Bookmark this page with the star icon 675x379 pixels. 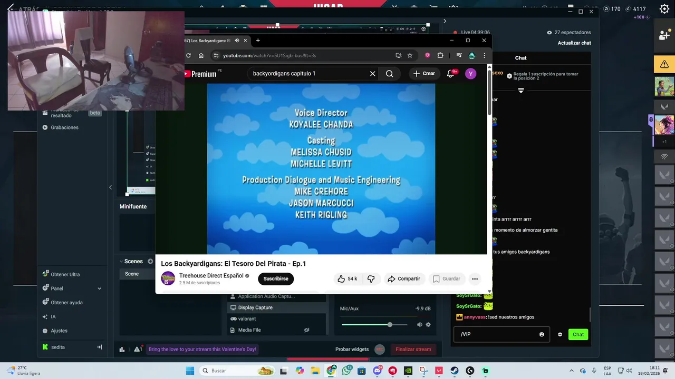(410, 55)
